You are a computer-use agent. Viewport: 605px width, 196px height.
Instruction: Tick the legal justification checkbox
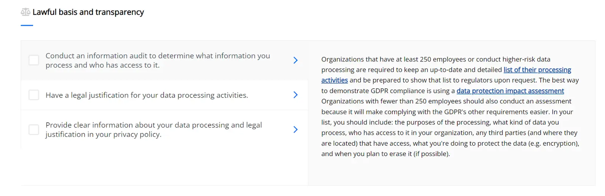[34, 95]
